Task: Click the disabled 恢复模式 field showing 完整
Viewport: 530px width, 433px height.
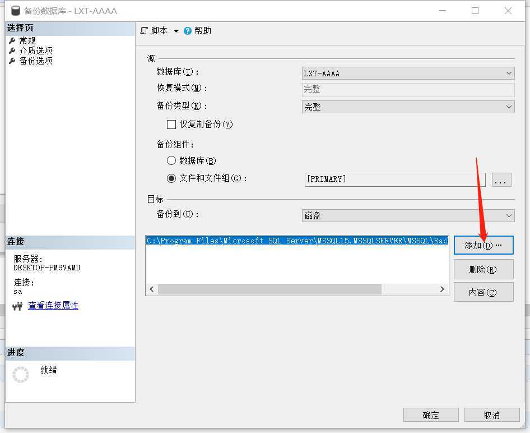Action: [408, 89]
